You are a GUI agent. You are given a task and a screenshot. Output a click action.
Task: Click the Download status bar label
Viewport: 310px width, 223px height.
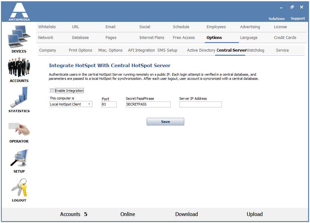click(x=186, y=214)
